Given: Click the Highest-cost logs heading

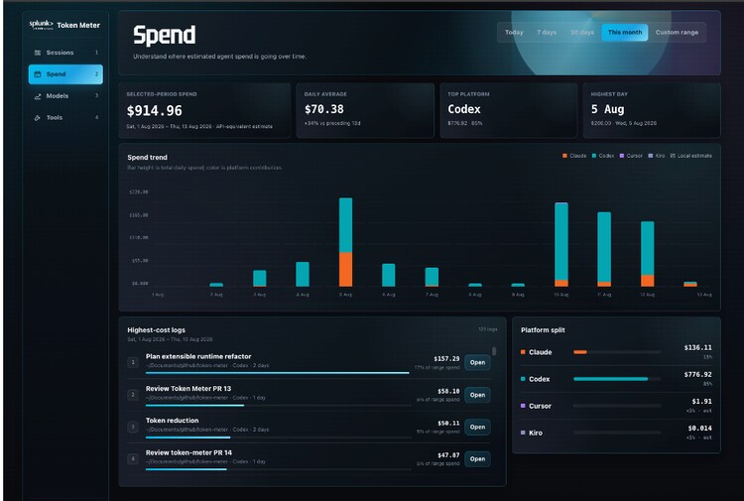Looking at the screenshot, I should tap(156, 330).
